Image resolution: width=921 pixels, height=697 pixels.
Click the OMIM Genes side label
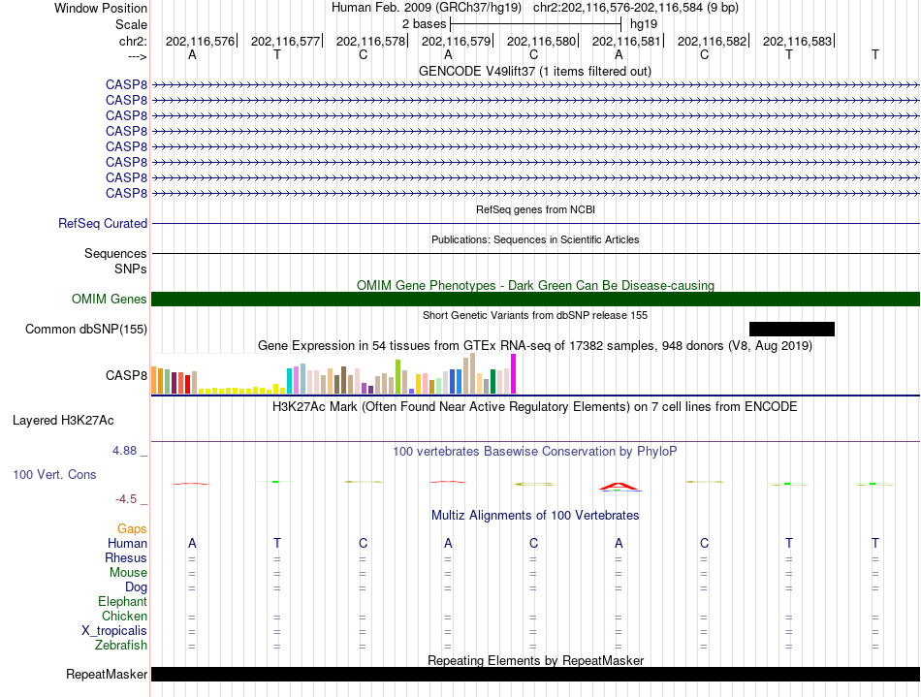pyautogui.click(x=110, y=299)
